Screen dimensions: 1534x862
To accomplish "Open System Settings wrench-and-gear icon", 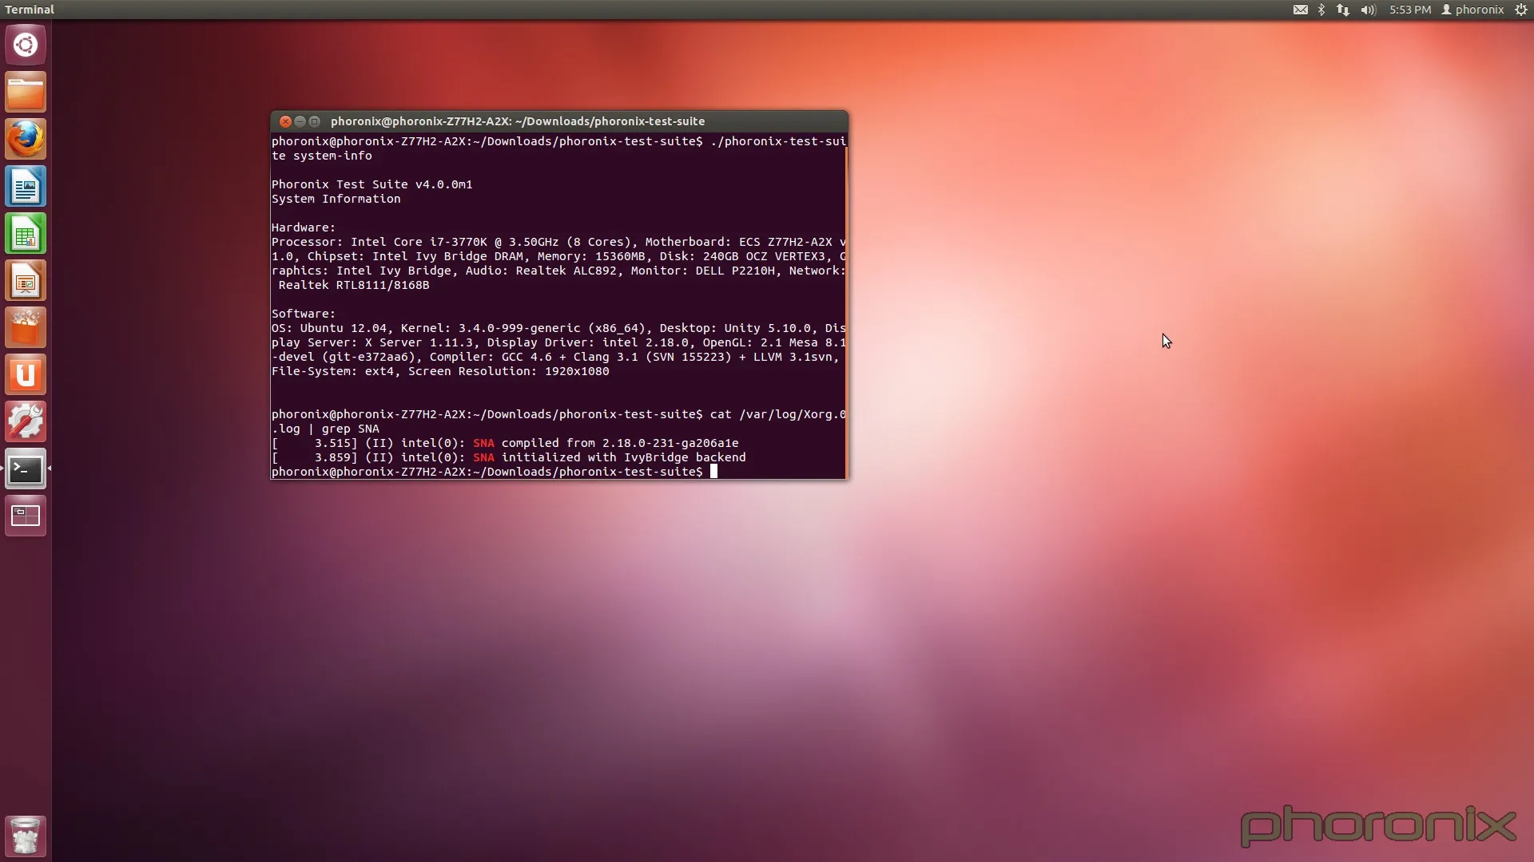I will tap(26, 421).
